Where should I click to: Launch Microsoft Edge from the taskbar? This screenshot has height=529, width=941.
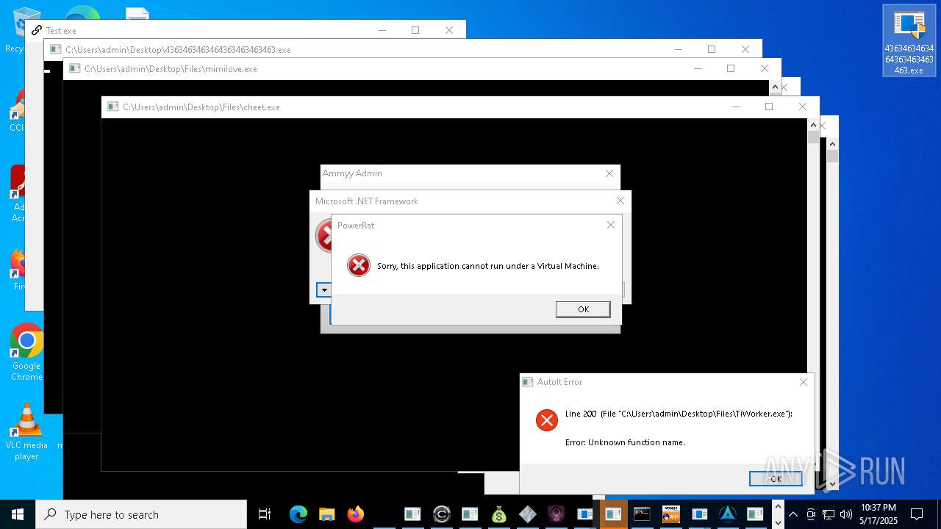click(x=298, y=514)
